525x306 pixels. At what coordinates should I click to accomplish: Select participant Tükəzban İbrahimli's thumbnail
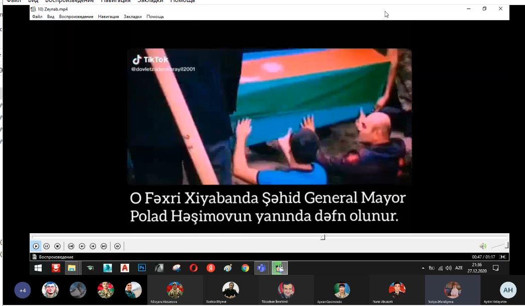tap(286, 290)
